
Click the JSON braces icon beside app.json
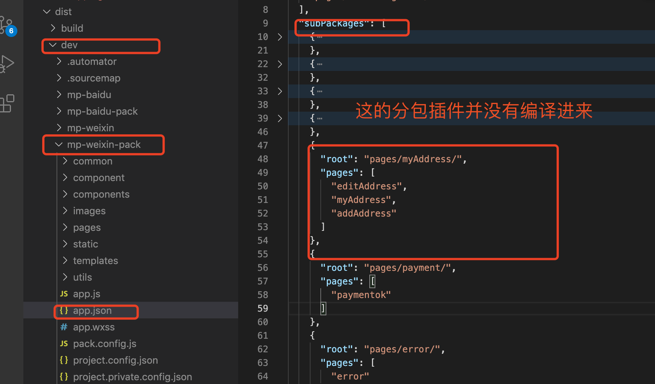pyautogui.click(x=64, y=310)
